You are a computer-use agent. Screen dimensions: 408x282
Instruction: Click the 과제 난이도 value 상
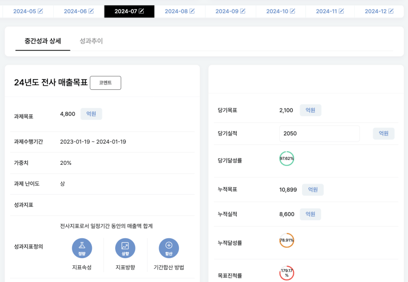63,183
